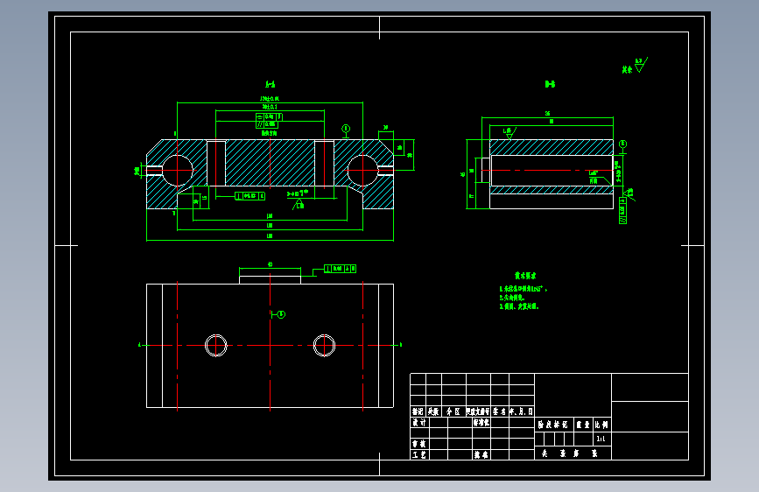
Task: Click the 标准化 title block cell
Action: pos(481,422)
